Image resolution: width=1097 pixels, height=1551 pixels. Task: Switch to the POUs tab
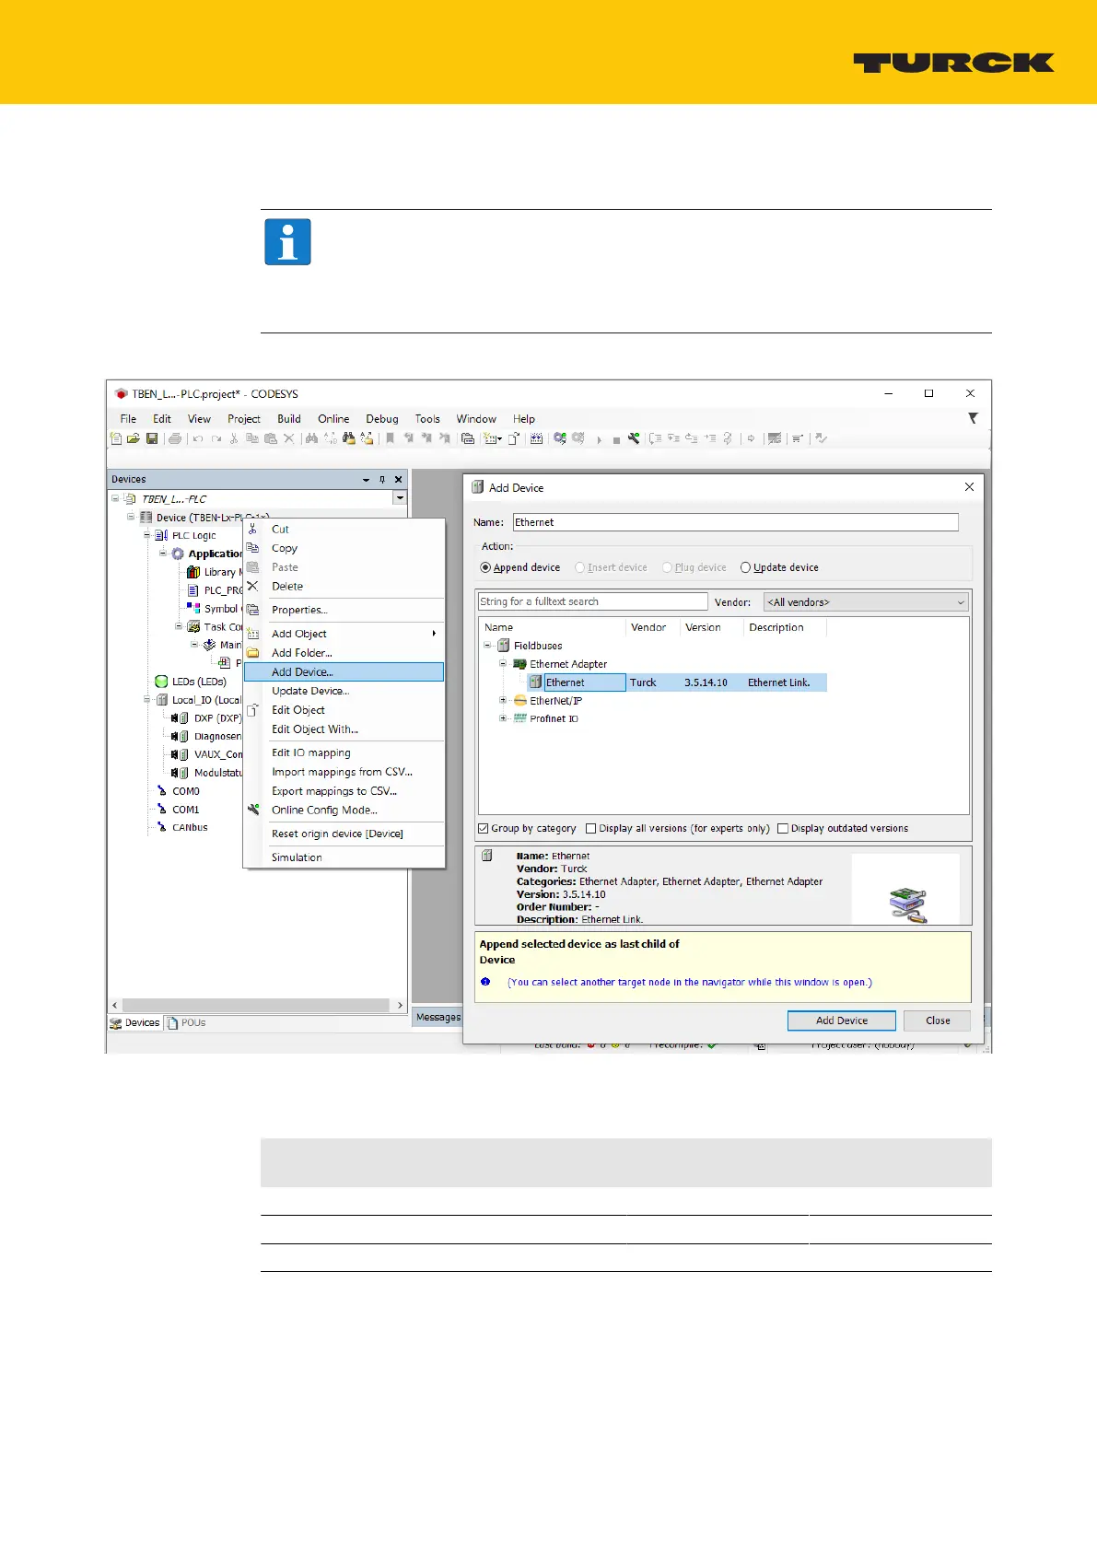tap(186, 1022)
